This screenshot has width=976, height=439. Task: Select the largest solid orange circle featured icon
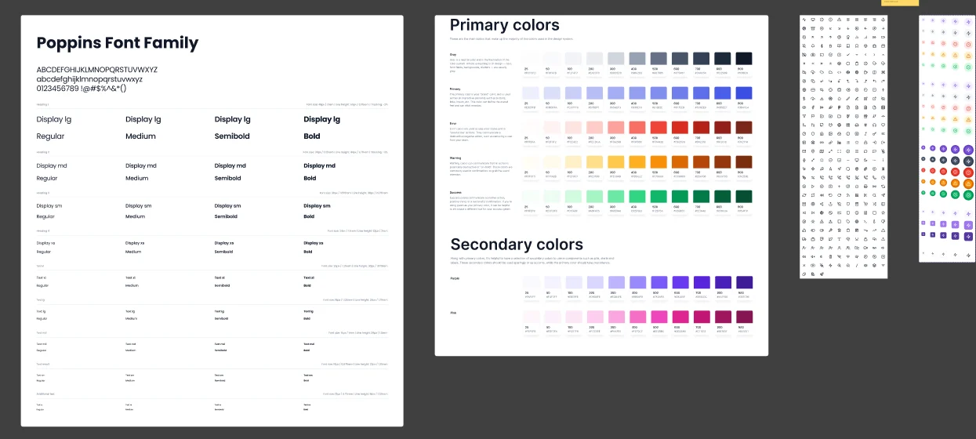[968, 183]
